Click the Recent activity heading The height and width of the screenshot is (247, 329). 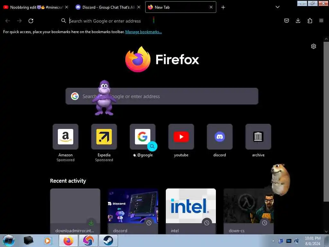coord(68,181)
